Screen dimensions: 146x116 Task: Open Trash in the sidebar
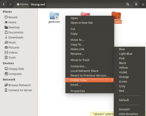point(10,57)
